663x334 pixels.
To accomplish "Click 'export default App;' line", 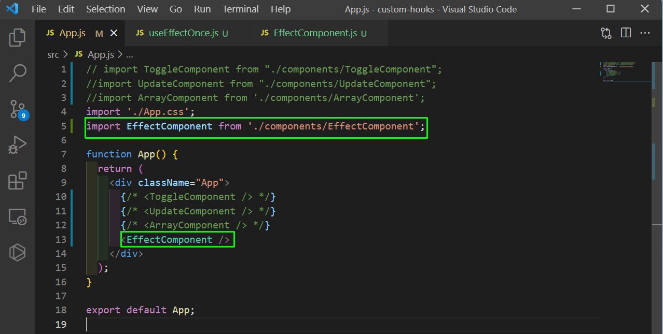I will (x=140, y=310).
